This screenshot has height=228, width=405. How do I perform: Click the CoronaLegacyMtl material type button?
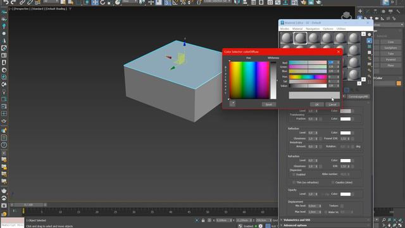358,96
